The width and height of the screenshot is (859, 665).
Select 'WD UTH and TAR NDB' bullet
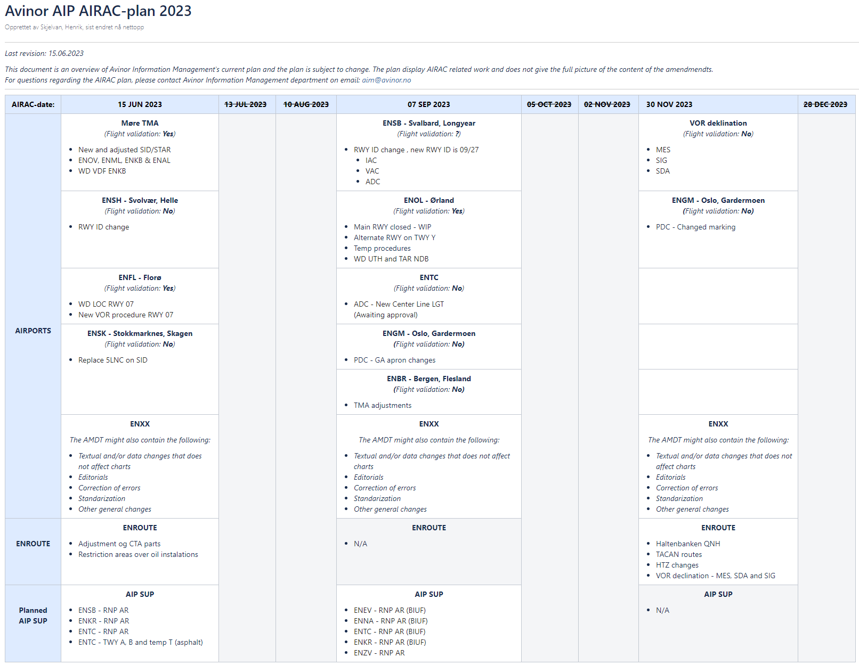click(x=391, y=259)
